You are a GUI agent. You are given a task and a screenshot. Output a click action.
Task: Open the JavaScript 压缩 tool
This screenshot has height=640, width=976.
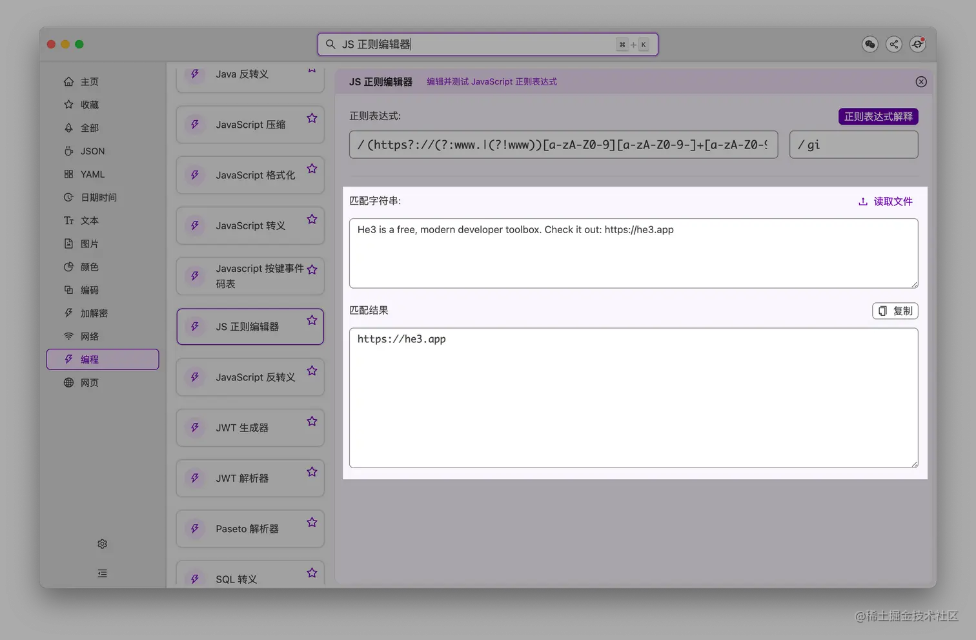pyautogui.click(x=250, y=125)
